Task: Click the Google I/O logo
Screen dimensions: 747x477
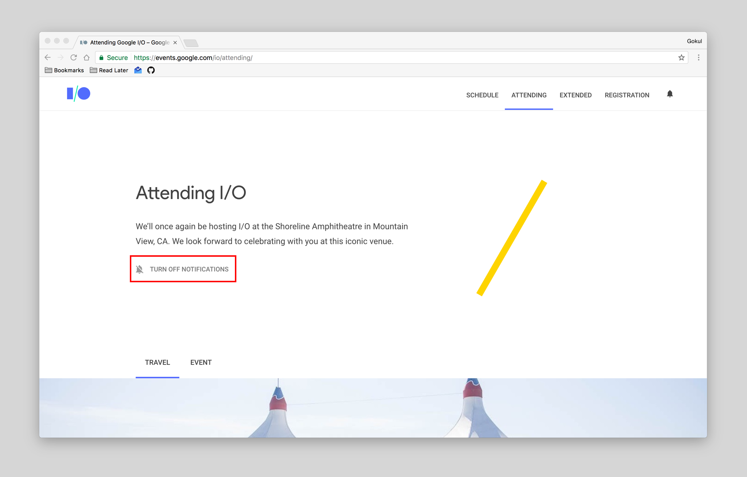Action: 78,94
